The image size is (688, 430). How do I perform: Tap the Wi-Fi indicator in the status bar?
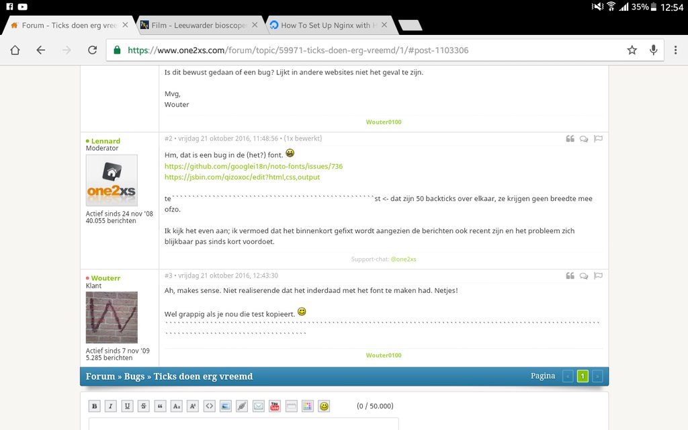[611, 7]
